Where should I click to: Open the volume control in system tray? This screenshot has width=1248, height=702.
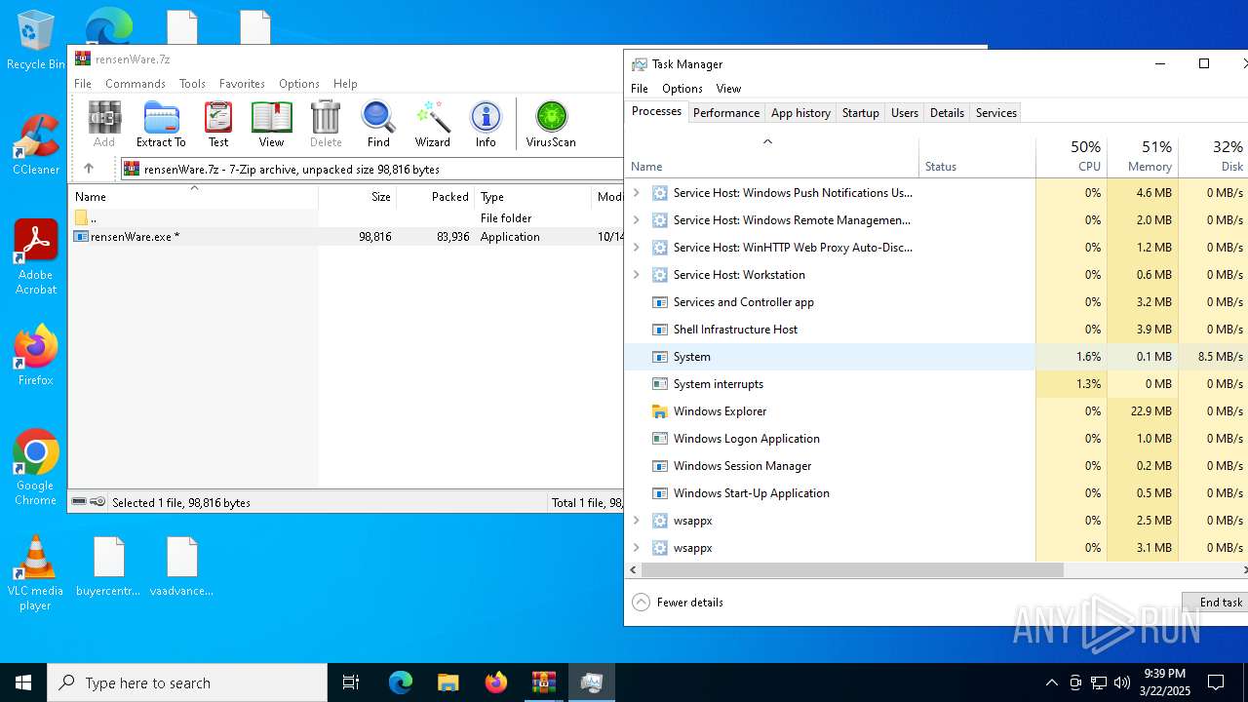[1122, 682]
